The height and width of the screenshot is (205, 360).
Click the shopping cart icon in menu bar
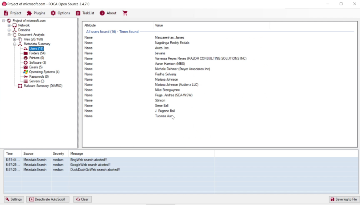pyautogui.click(x=125, y=13)
